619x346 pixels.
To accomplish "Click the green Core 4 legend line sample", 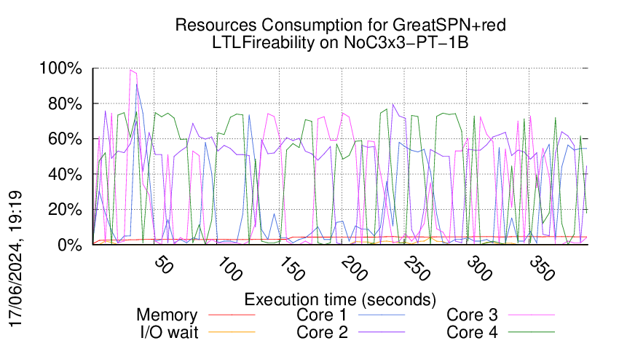I will tap(532, 332).
